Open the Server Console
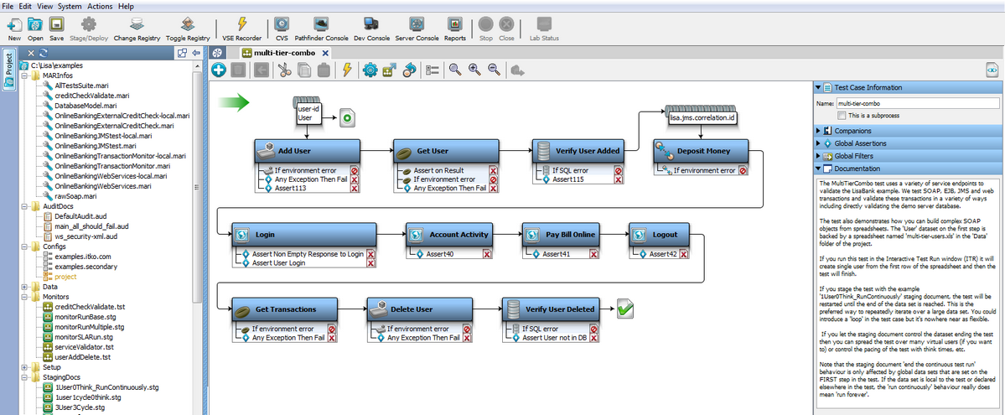 point(416,24)
